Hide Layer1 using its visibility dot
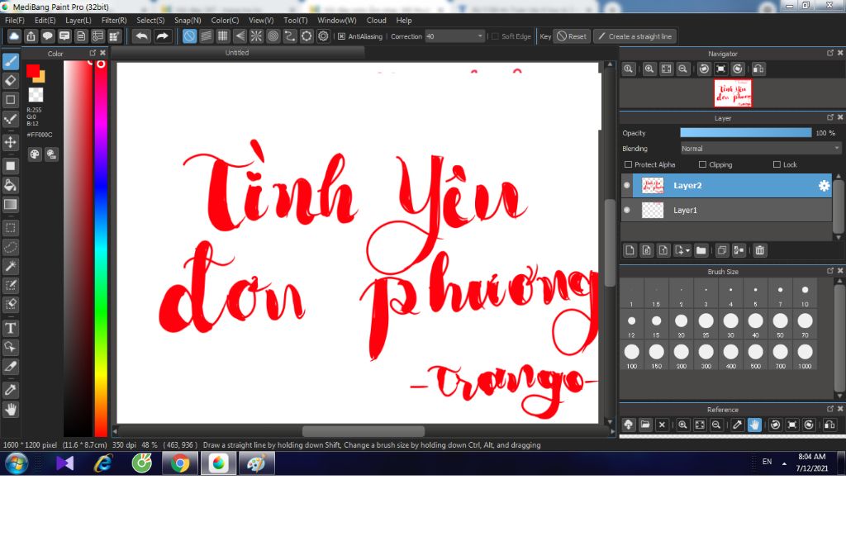The width and height of the screenshot is (846, 546). click(626, 210)
